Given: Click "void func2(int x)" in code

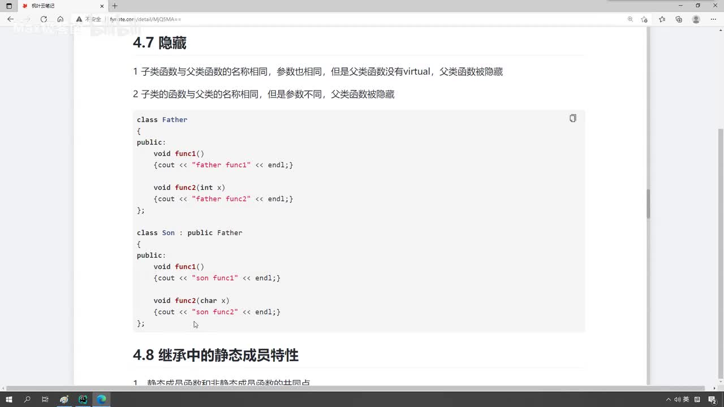Looking at the screenshot, I should point(189,188).
